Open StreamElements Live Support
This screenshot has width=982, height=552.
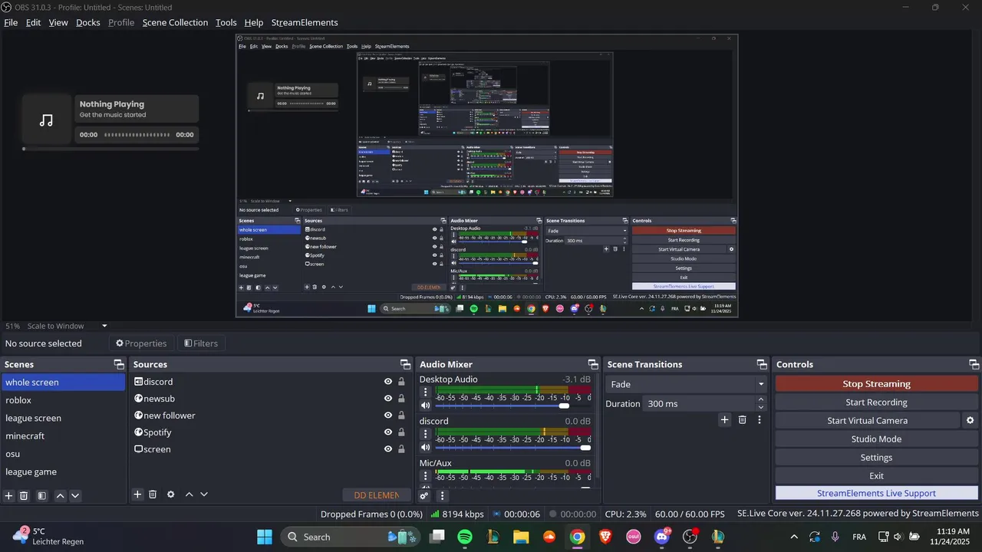[876, 493]
